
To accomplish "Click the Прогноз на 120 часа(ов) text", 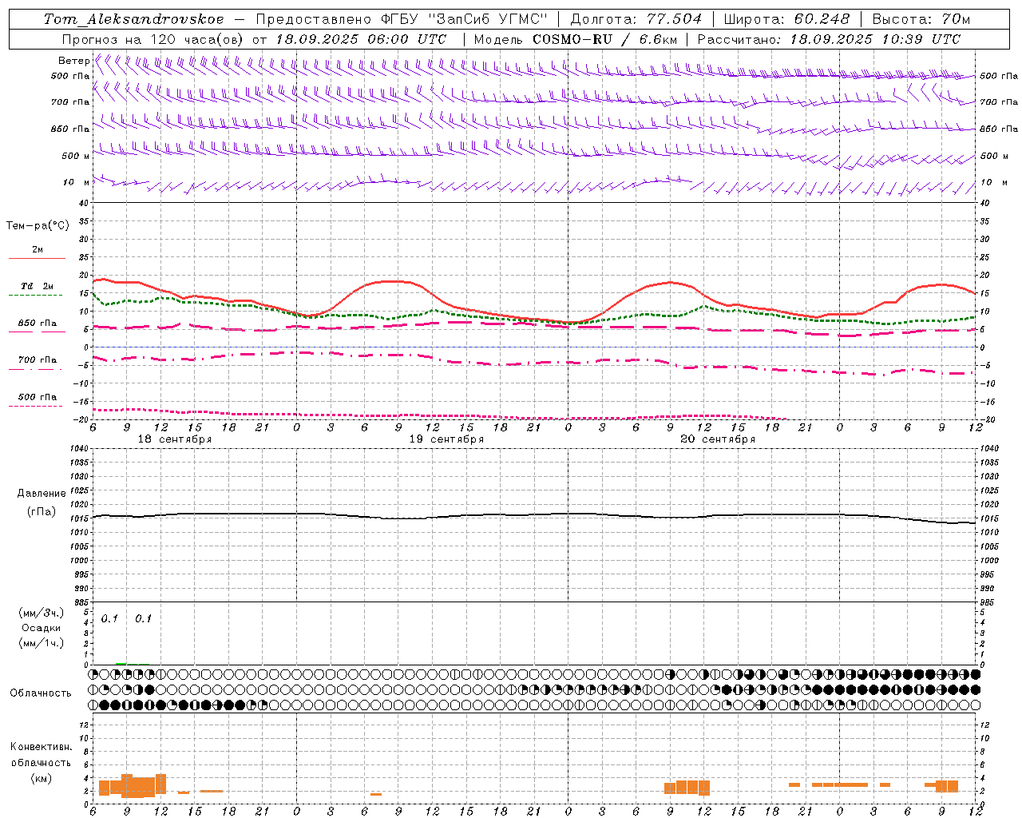I will point(153,39).
